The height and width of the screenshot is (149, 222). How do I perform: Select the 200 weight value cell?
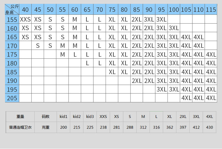tap(63, 127)
